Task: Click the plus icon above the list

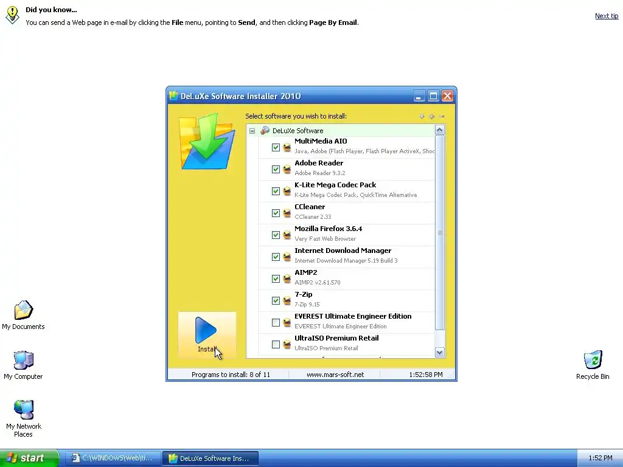Action: tap(431, 116)
